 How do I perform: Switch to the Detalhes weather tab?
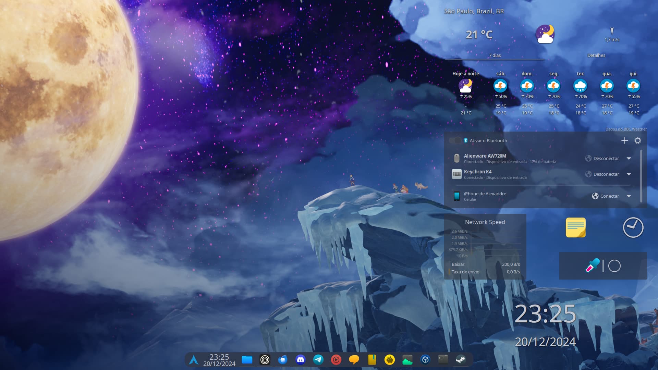596,55
